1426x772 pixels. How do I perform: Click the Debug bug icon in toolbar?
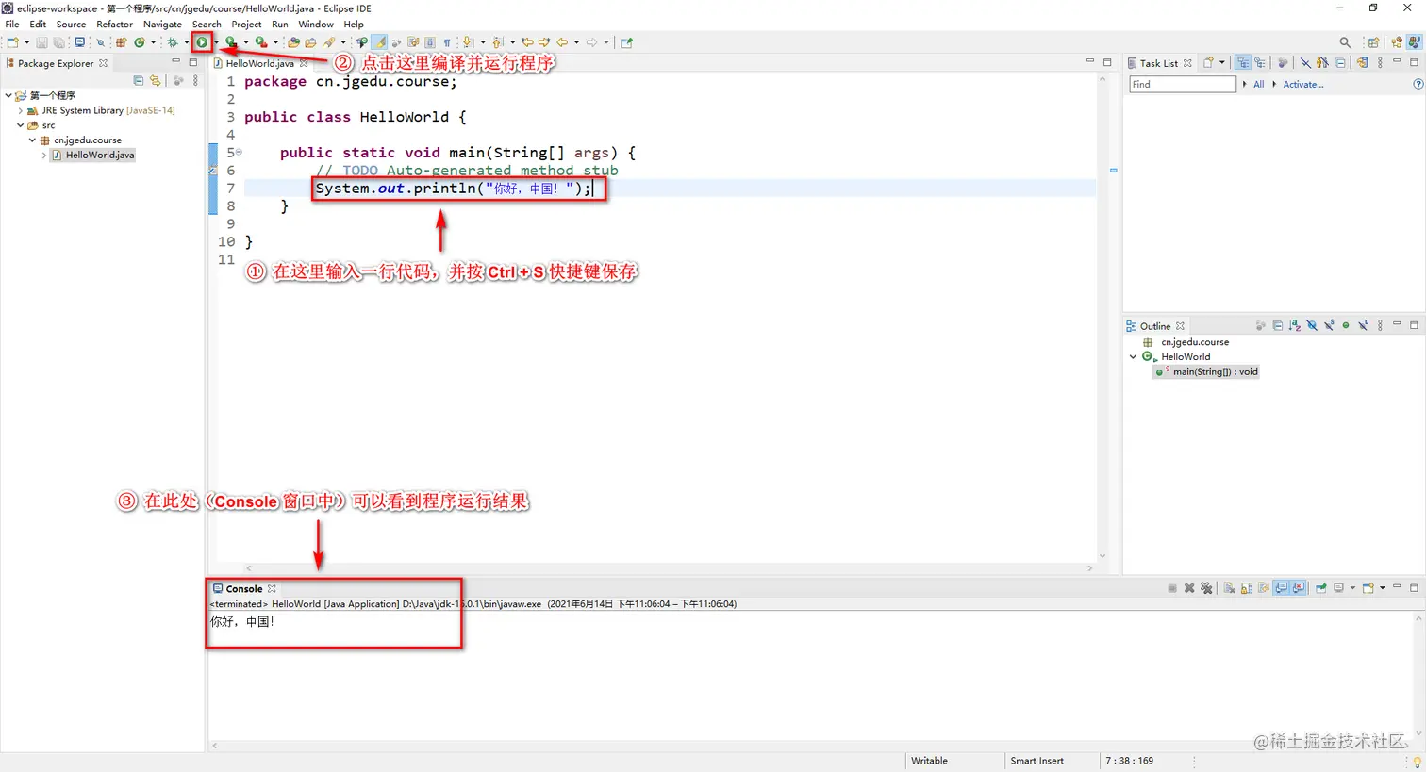point(173,42)
